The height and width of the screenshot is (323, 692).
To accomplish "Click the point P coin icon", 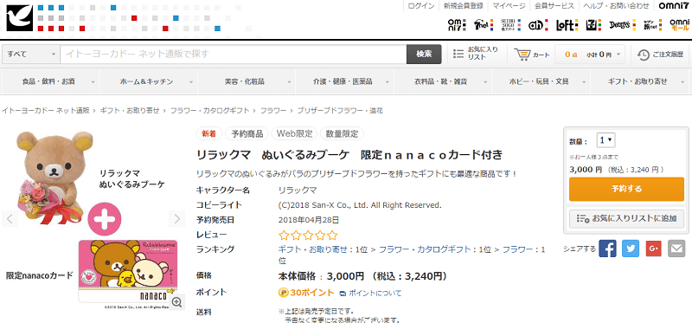I will coord(284,293).
